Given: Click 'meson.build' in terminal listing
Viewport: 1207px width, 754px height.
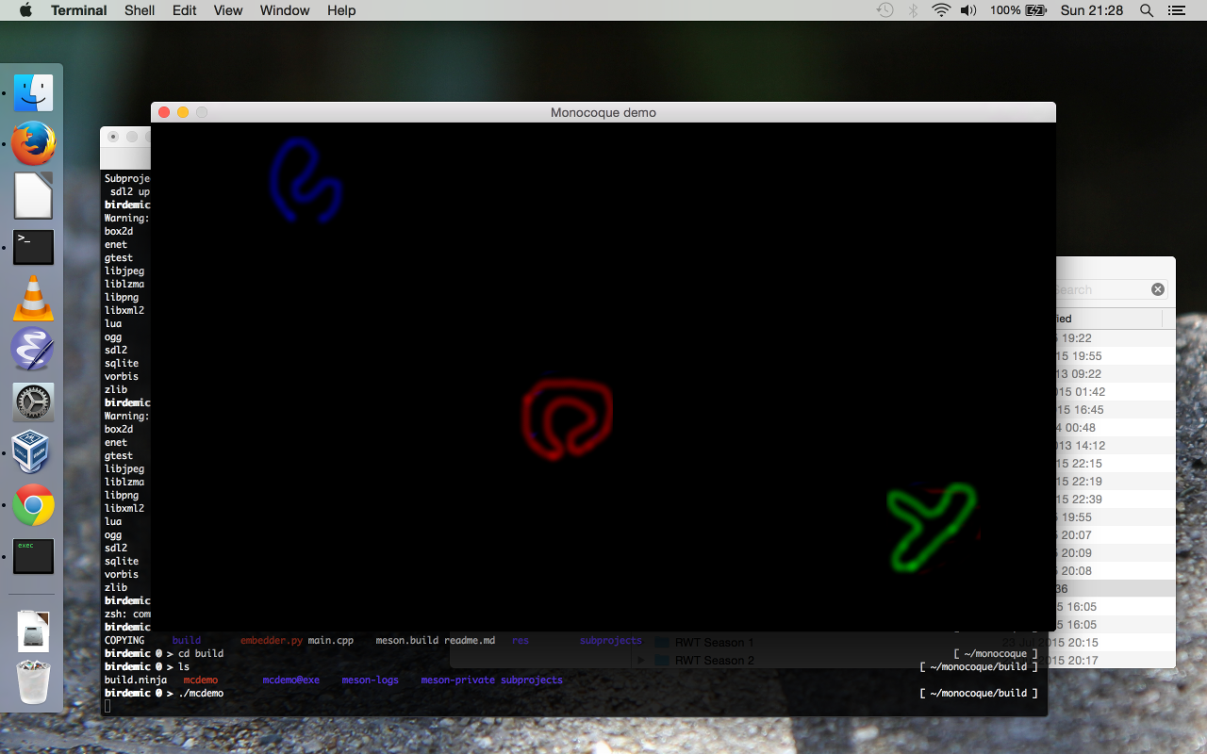Looking at the screenshot, I should click(x=407, y=640).
